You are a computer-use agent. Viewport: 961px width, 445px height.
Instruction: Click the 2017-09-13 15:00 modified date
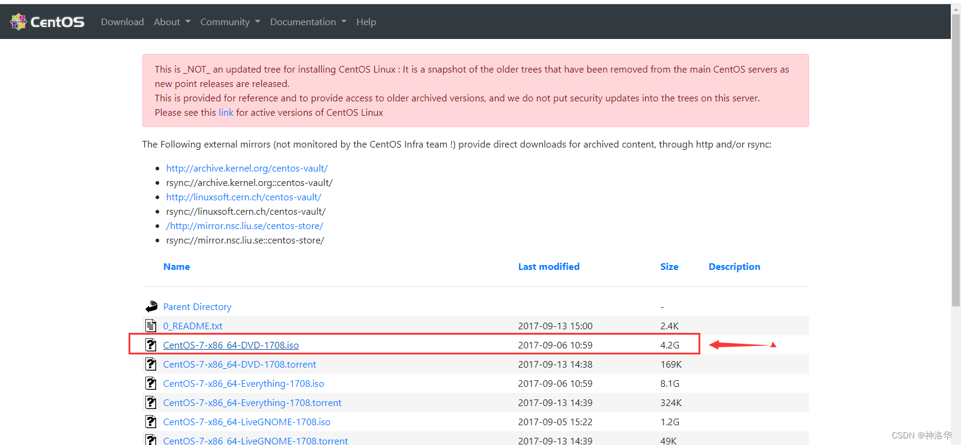coord(555,326)
